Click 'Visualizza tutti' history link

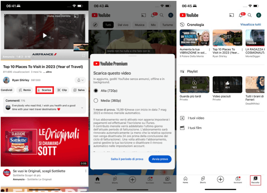pos(251,25)
